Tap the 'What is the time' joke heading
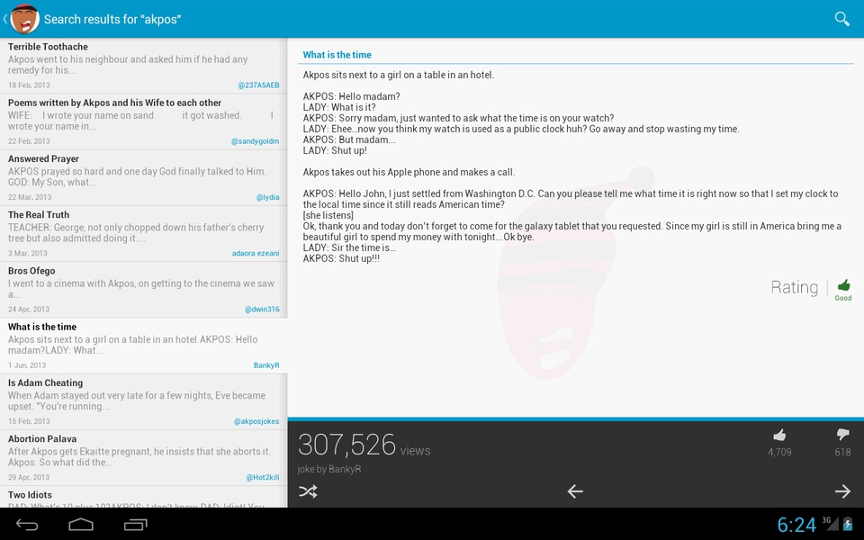Image resolution: width=864 pixels, height=540 pixels. click(337, 55)
